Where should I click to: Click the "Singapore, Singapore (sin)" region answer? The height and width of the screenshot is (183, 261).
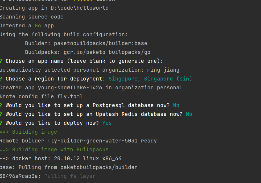(150, 79)
